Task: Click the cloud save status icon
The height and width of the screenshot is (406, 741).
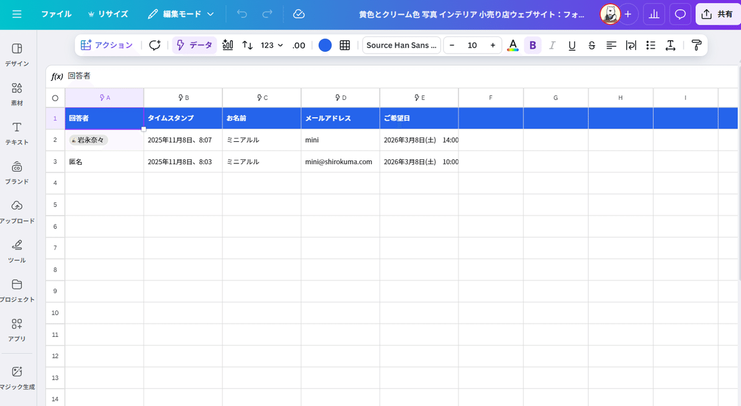Action: [x=299, y=14]
